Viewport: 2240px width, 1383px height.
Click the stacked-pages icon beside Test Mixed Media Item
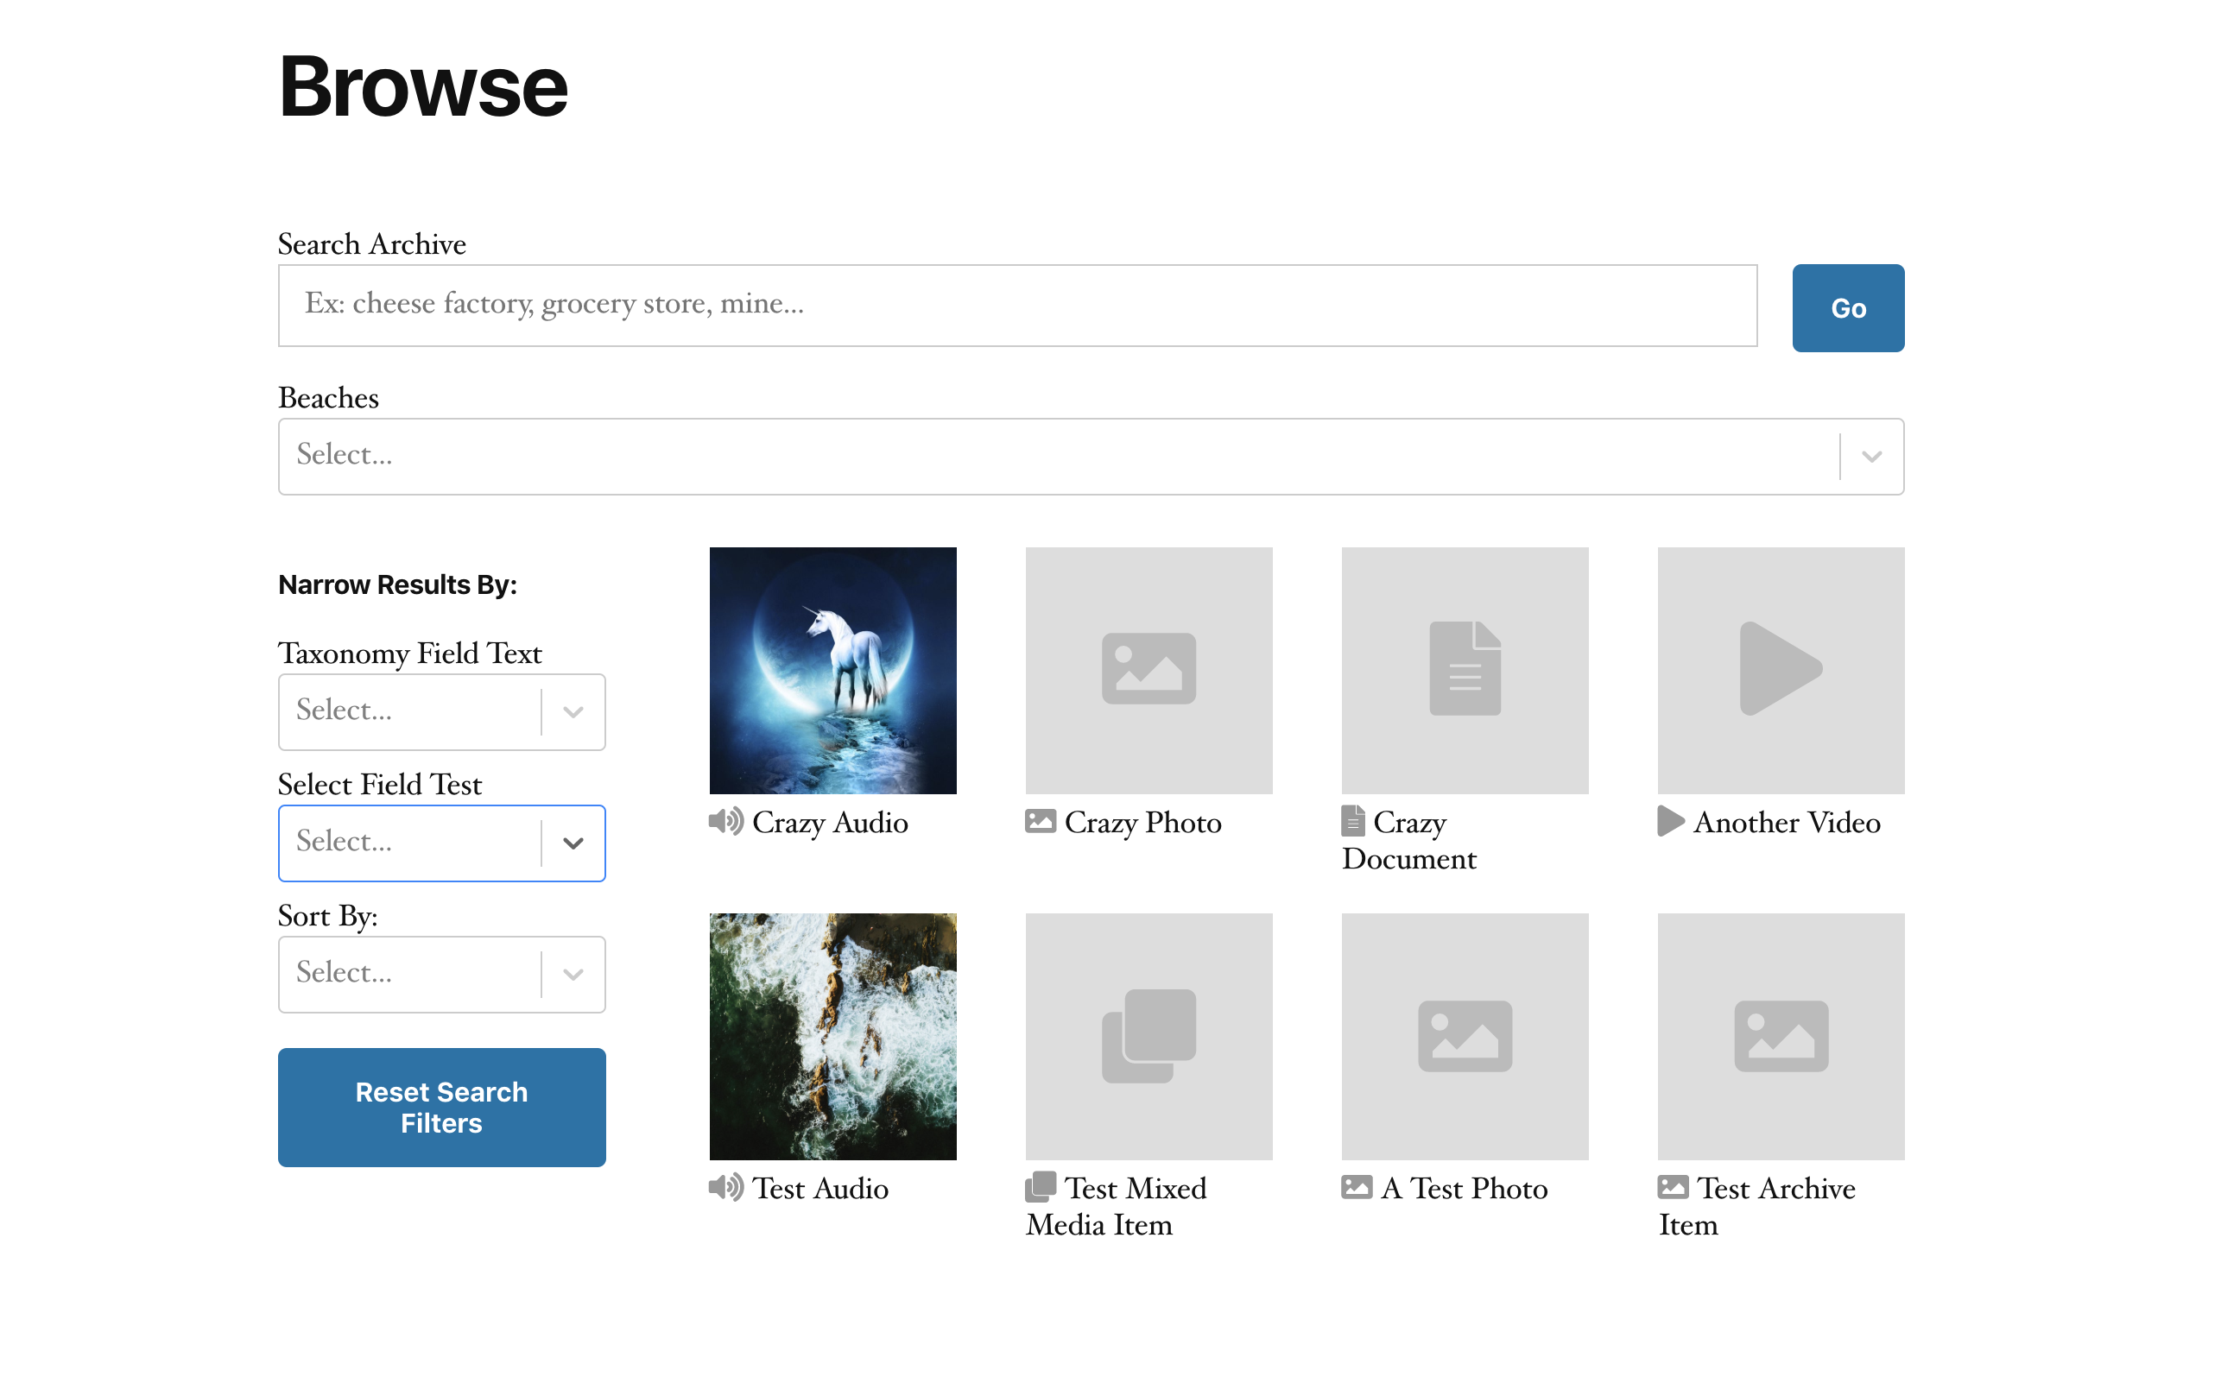coord(1040,1186)
